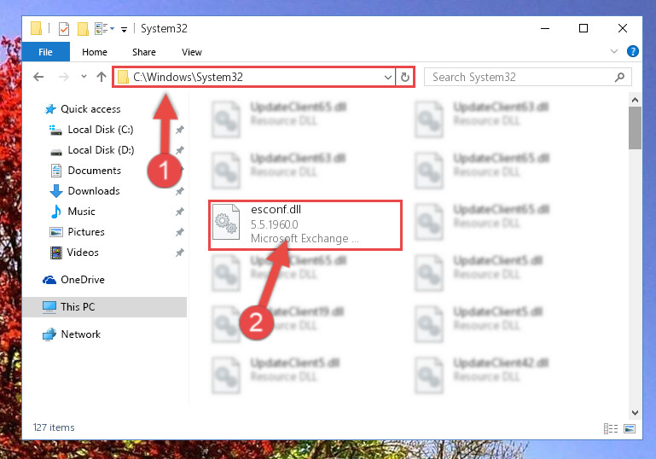Switch to Details view layout
Screen dimensions: 656x459
[x=611, y=428]
